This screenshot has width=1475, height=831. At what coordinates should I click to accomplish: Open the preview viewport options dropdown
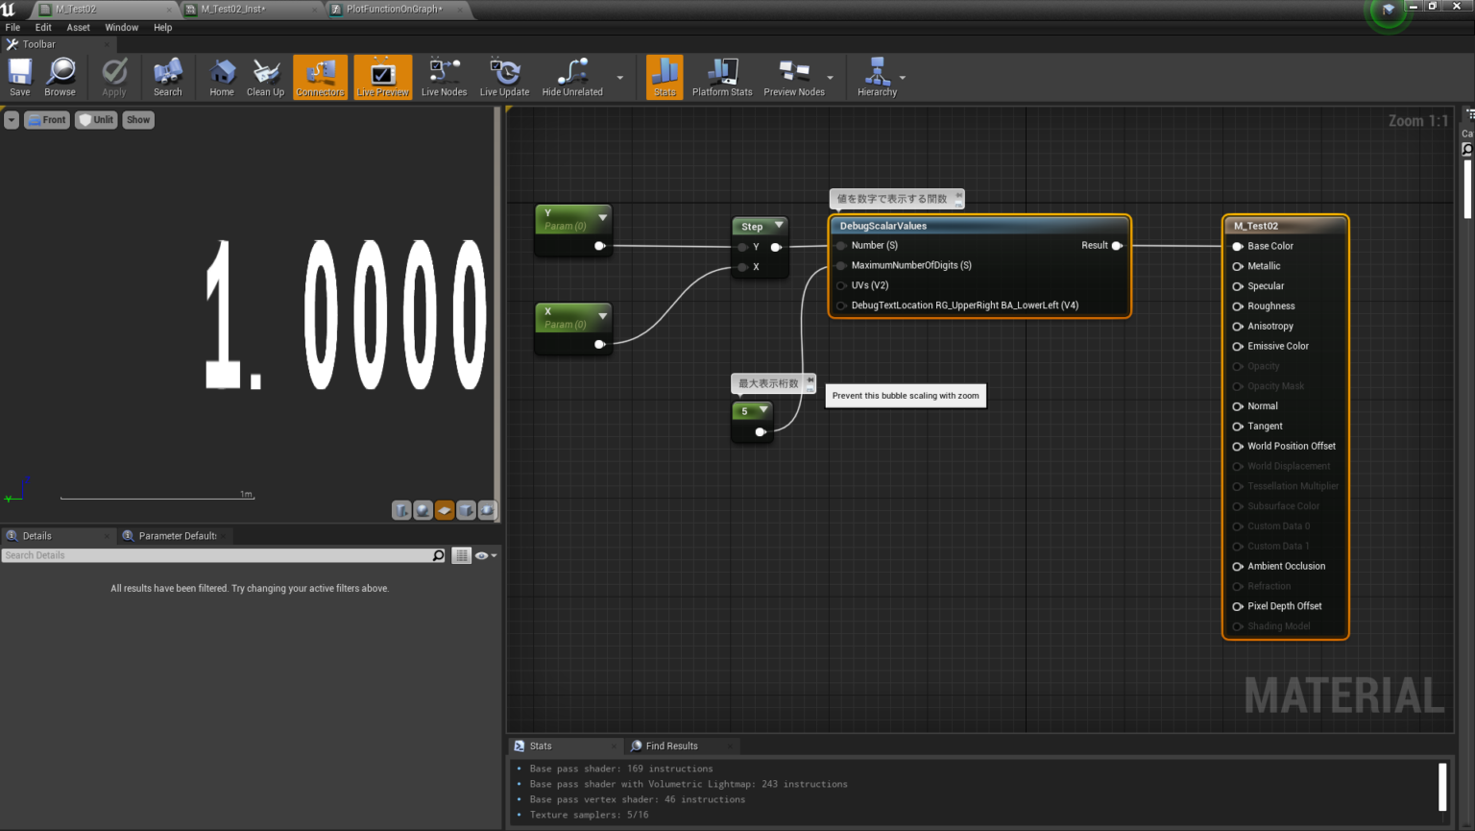(11, 119)
